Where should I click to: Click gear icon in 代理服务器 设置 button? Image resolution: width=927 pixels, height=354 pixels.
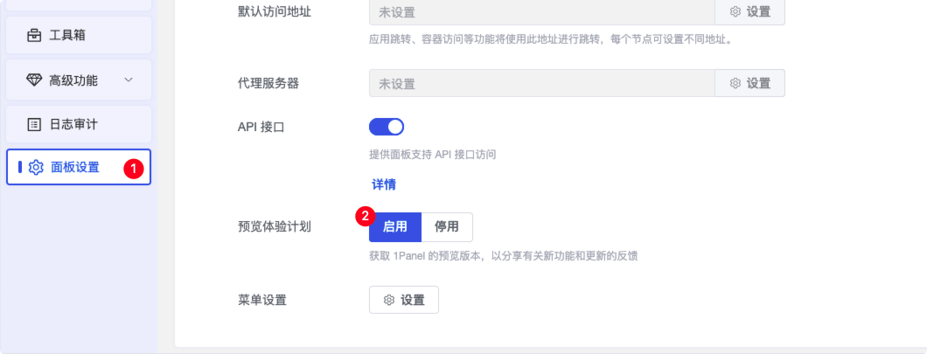[735, 83]
